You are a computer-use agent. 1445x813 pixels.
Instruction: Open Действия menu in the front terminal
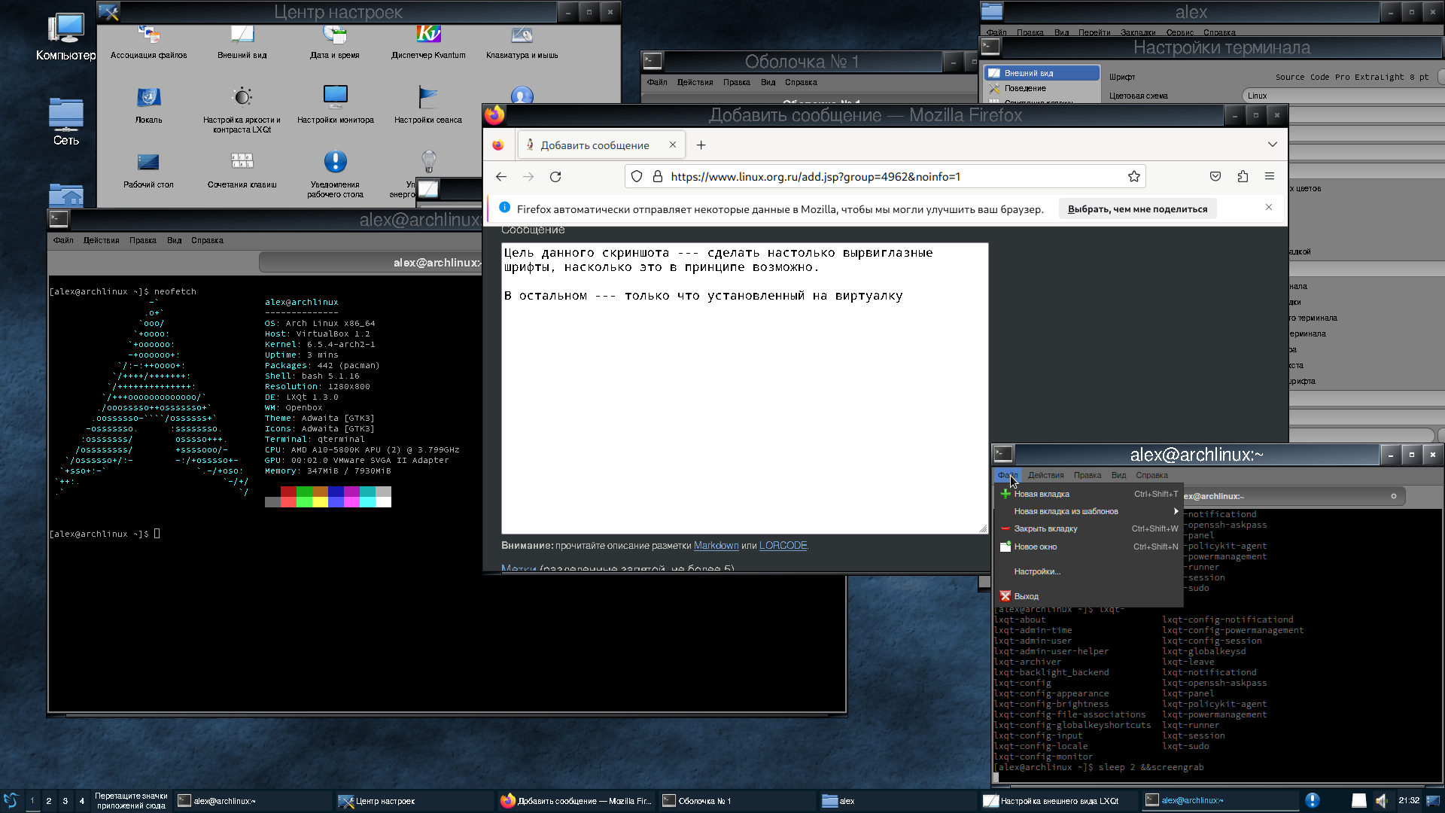1045,475
